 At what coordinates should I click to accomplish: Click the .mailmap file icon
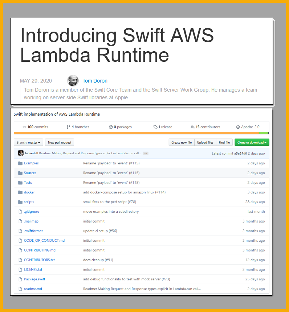20,221
